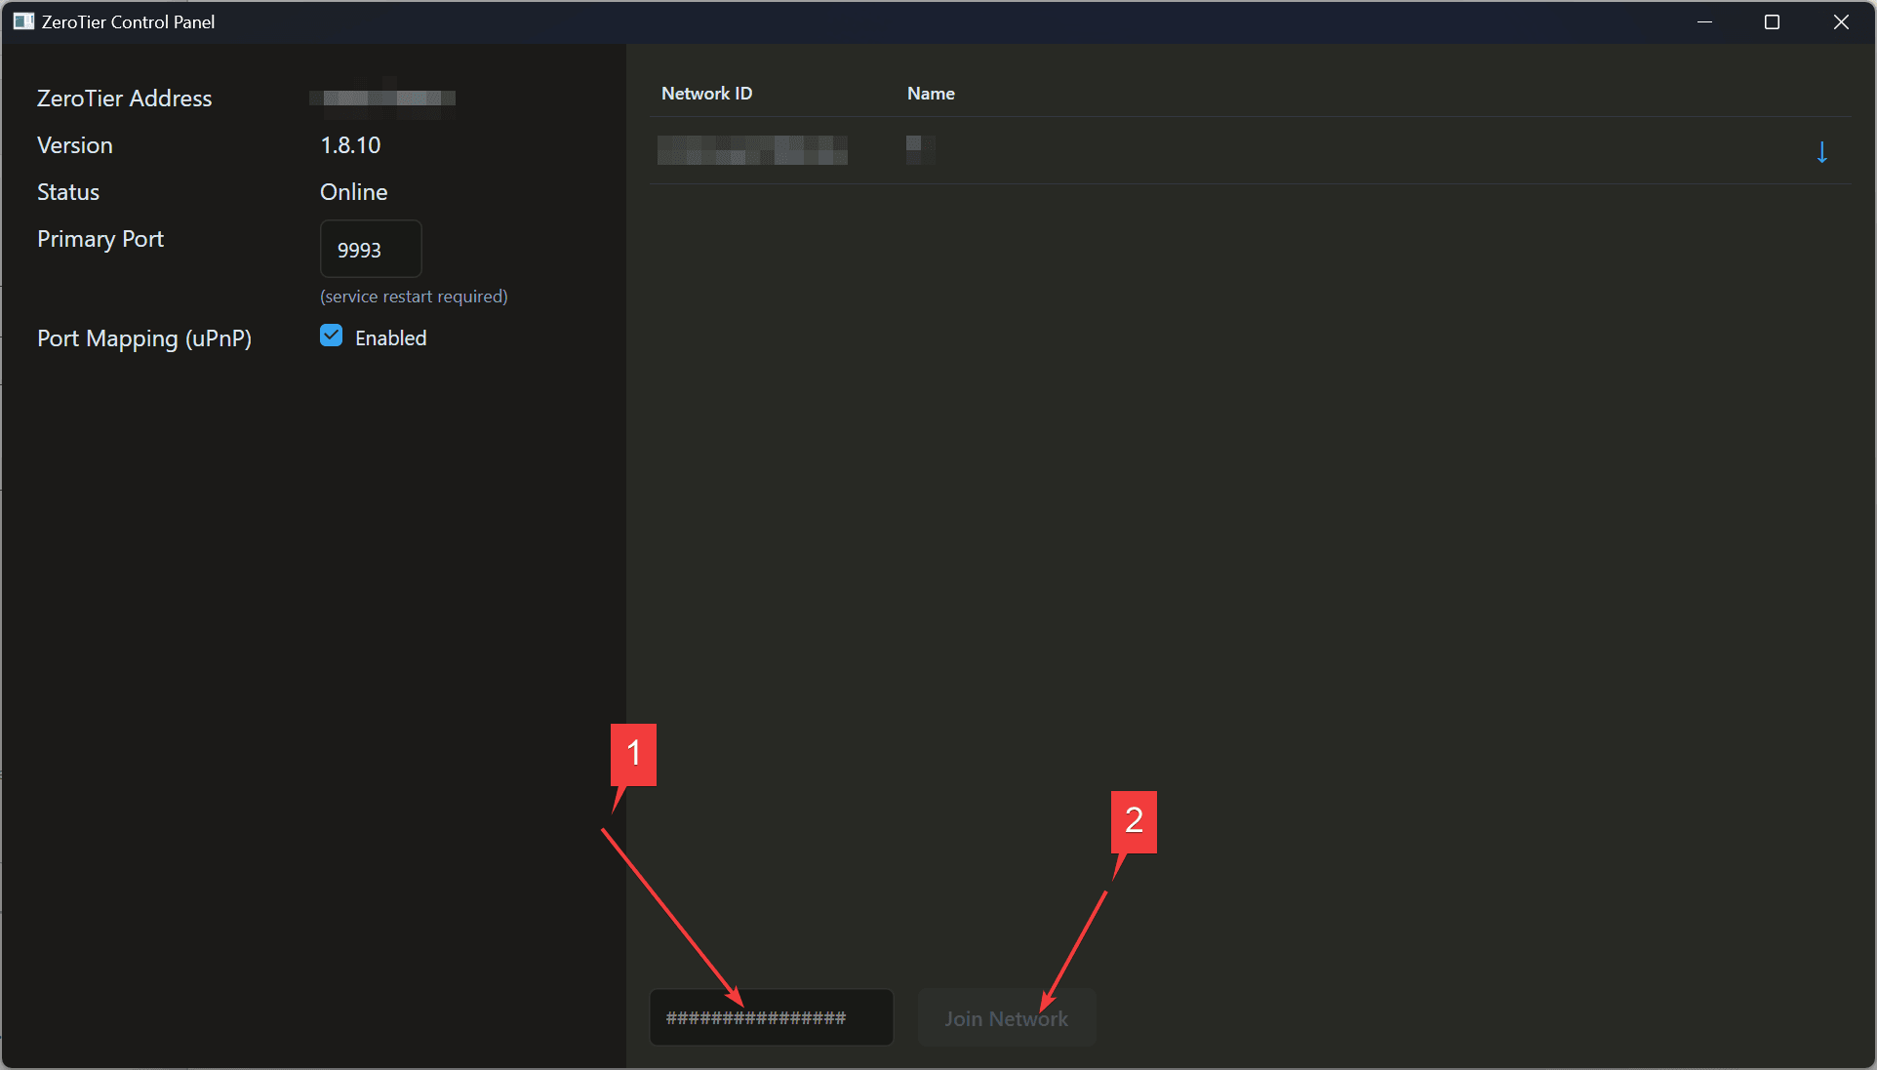
Task: Focus the network ID entry box with hash placeholder
Action: pyautogui.click(x=771, y=1018)
